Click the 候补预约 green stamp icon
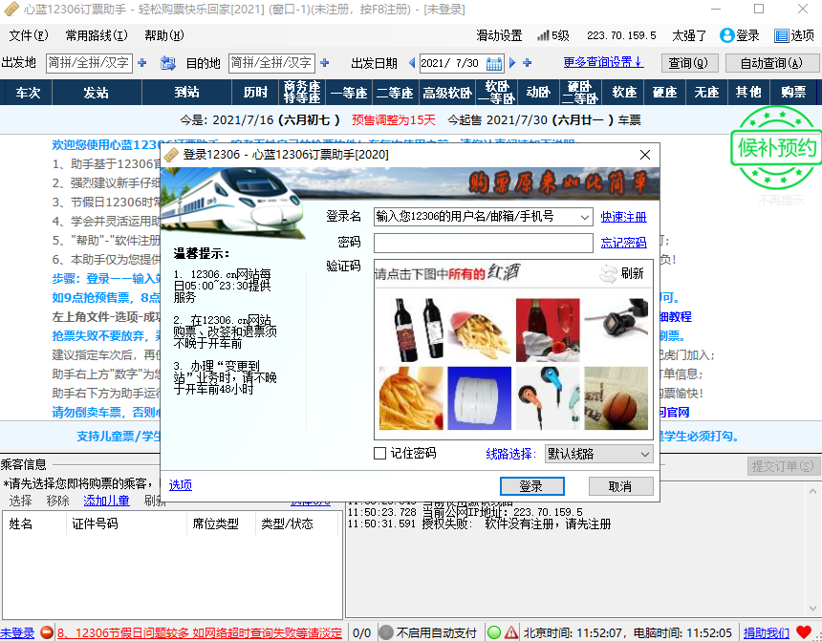This screenshot has height=641, width=822. coord(775,148)
